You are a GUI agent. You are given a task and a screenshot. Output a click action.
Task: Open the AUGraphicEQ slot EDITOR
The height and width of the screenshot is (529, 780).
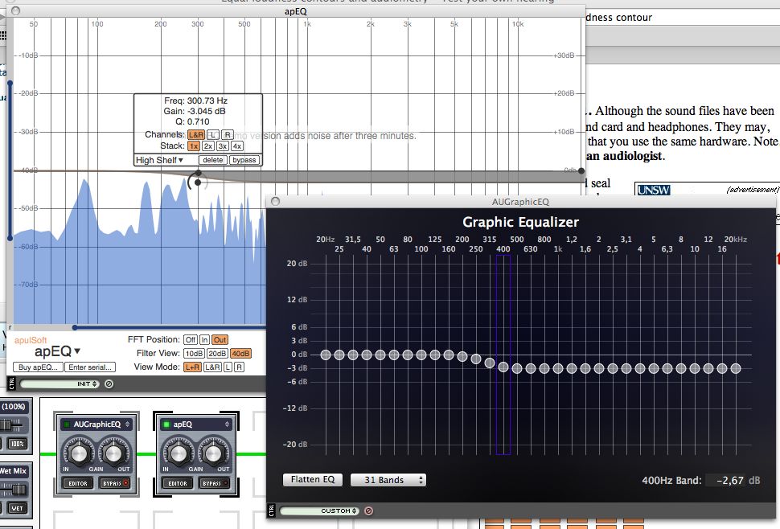[78, 483]
